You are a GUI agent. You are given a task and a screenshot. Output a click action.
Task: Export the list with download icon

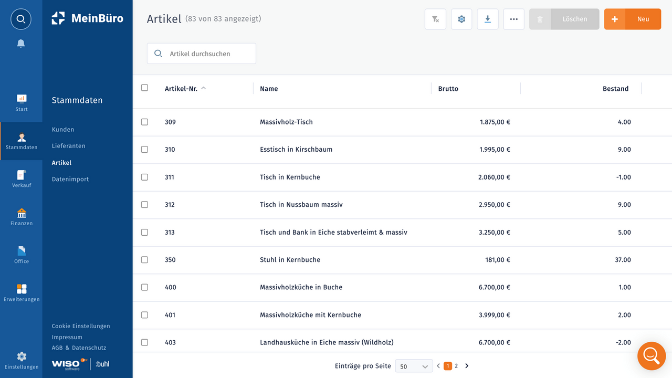pyautogui.click(x=488, y=19)
